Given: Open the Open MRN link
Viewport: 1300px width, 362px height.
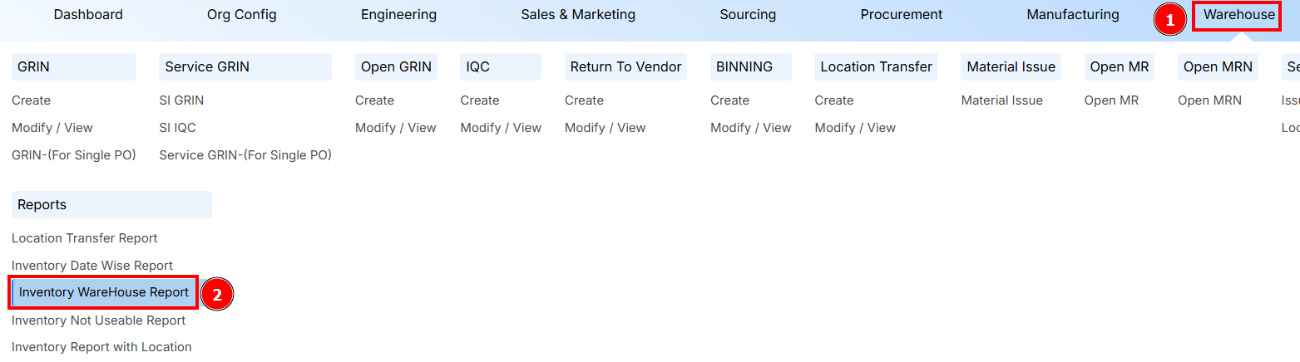Looking at the screenshot, I should [x=1209, y=100].
